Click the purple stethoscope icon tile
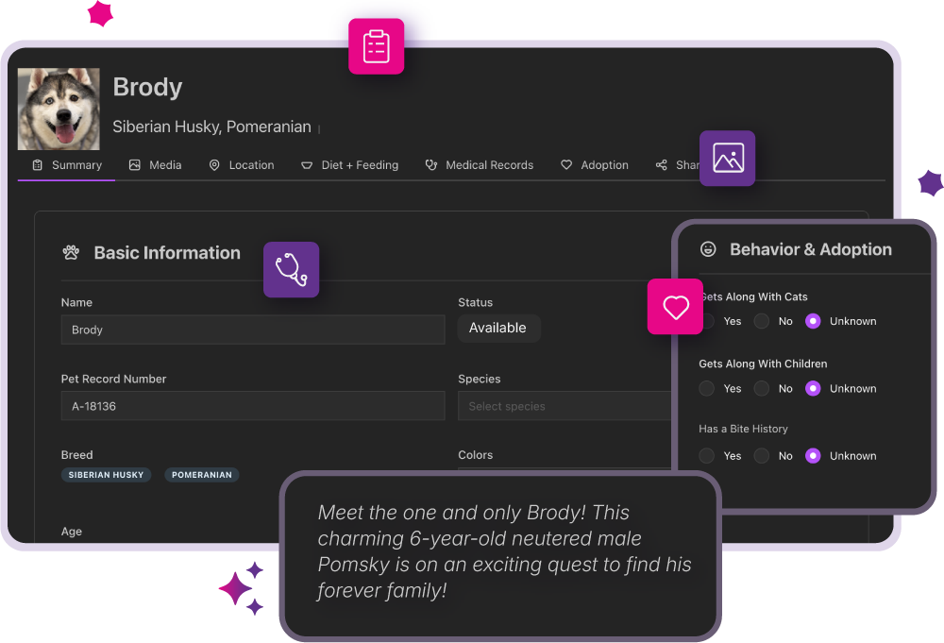The width and height of the screenshot is (944, 643). point(292,270)
